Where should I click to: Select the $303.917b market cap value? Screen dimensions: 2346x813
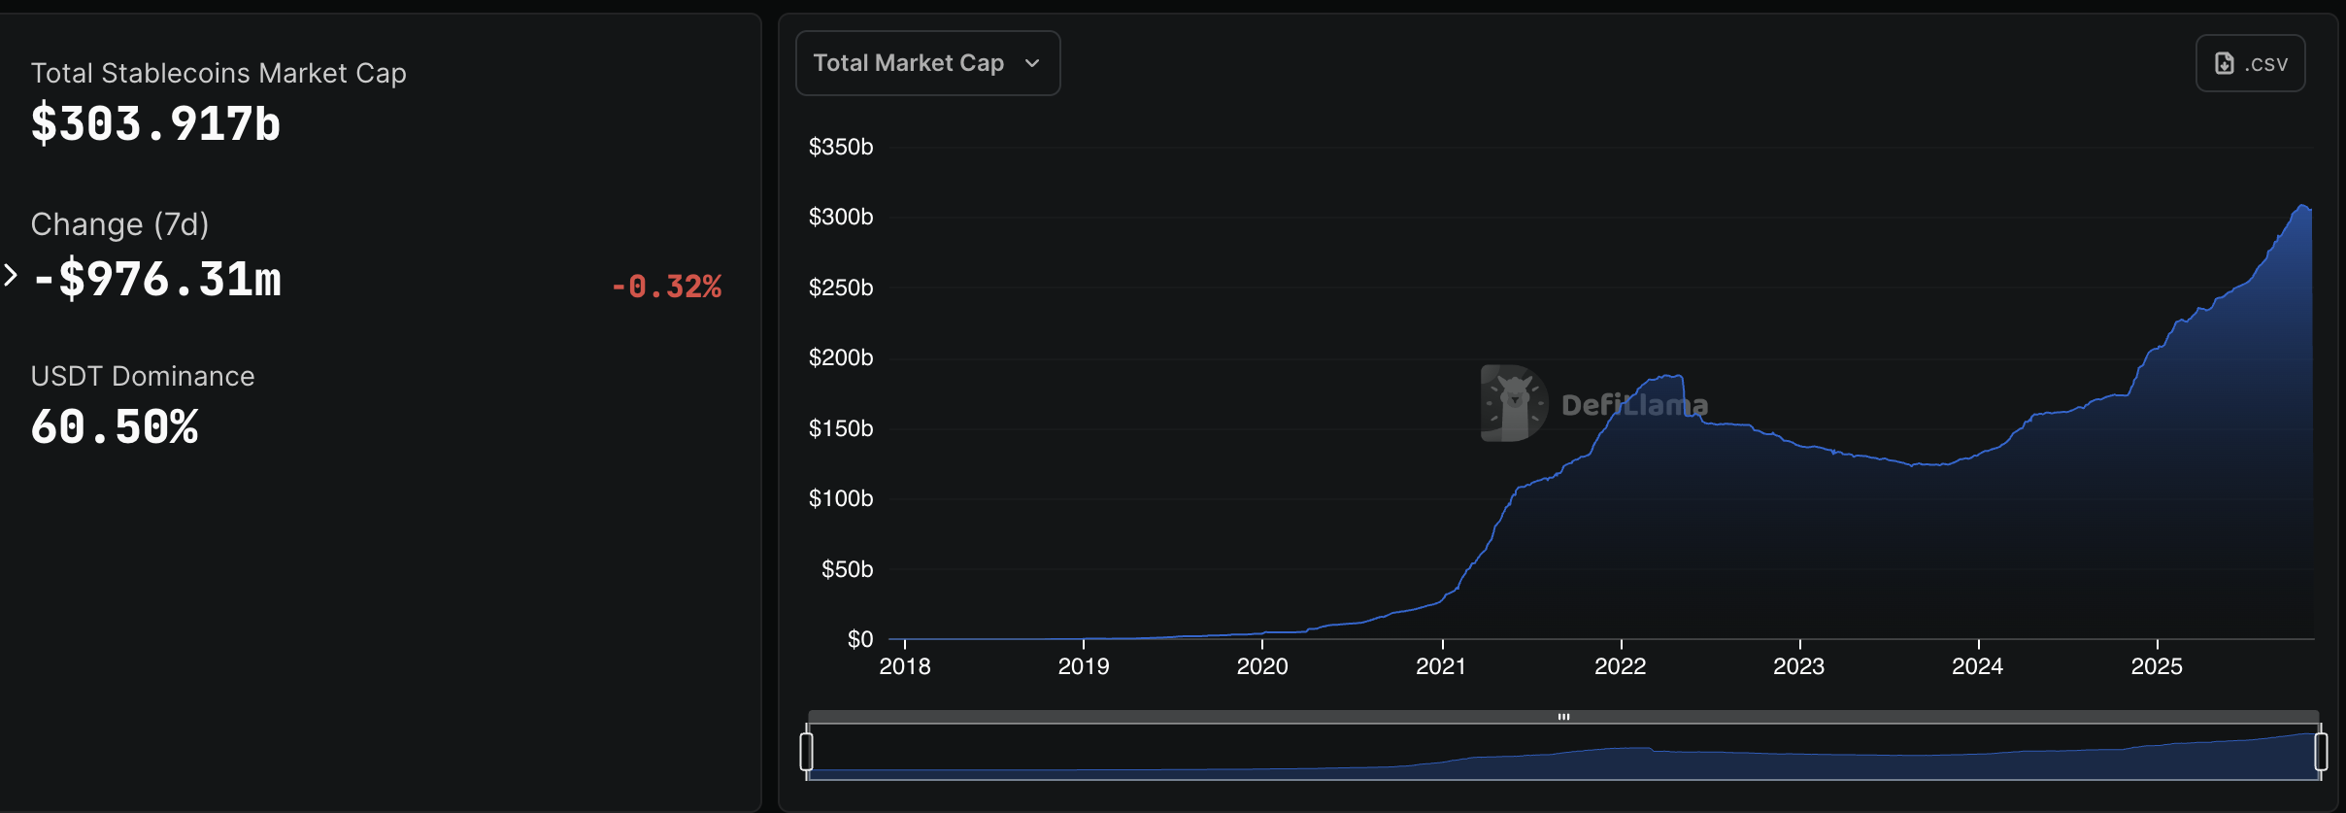[x=155, y=124]
